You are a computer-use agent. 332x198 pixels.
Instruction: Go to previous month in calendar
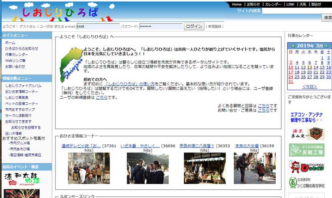tap(293, 46)
